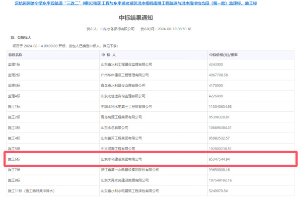Select the 中标人 column header
Screen dimensions: 301x198
108,55
